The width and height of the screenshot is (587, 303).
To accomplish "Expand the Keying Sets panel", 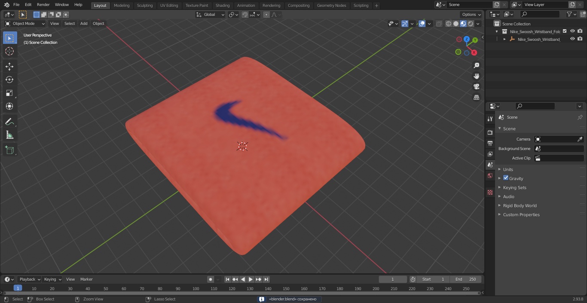I will [x=515, y=187].
